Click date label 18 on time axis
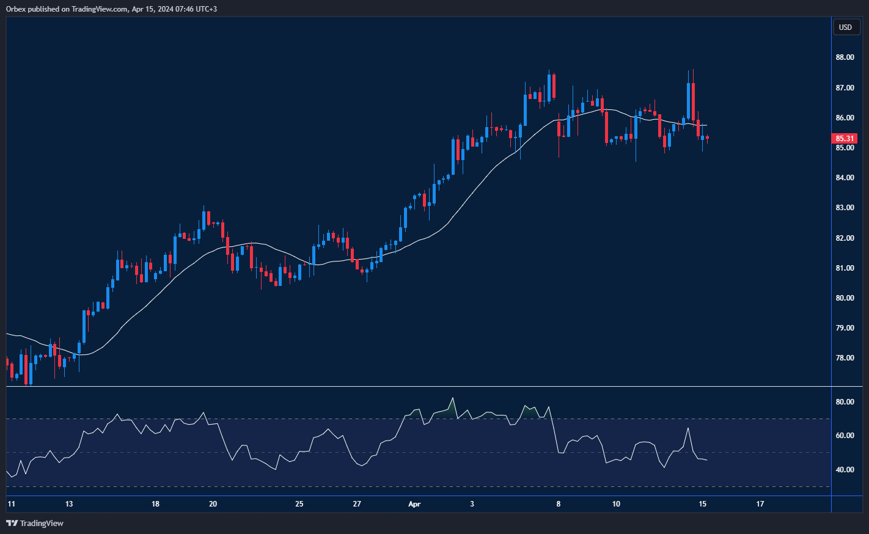869x534 pixels. (x=156, y=504)
